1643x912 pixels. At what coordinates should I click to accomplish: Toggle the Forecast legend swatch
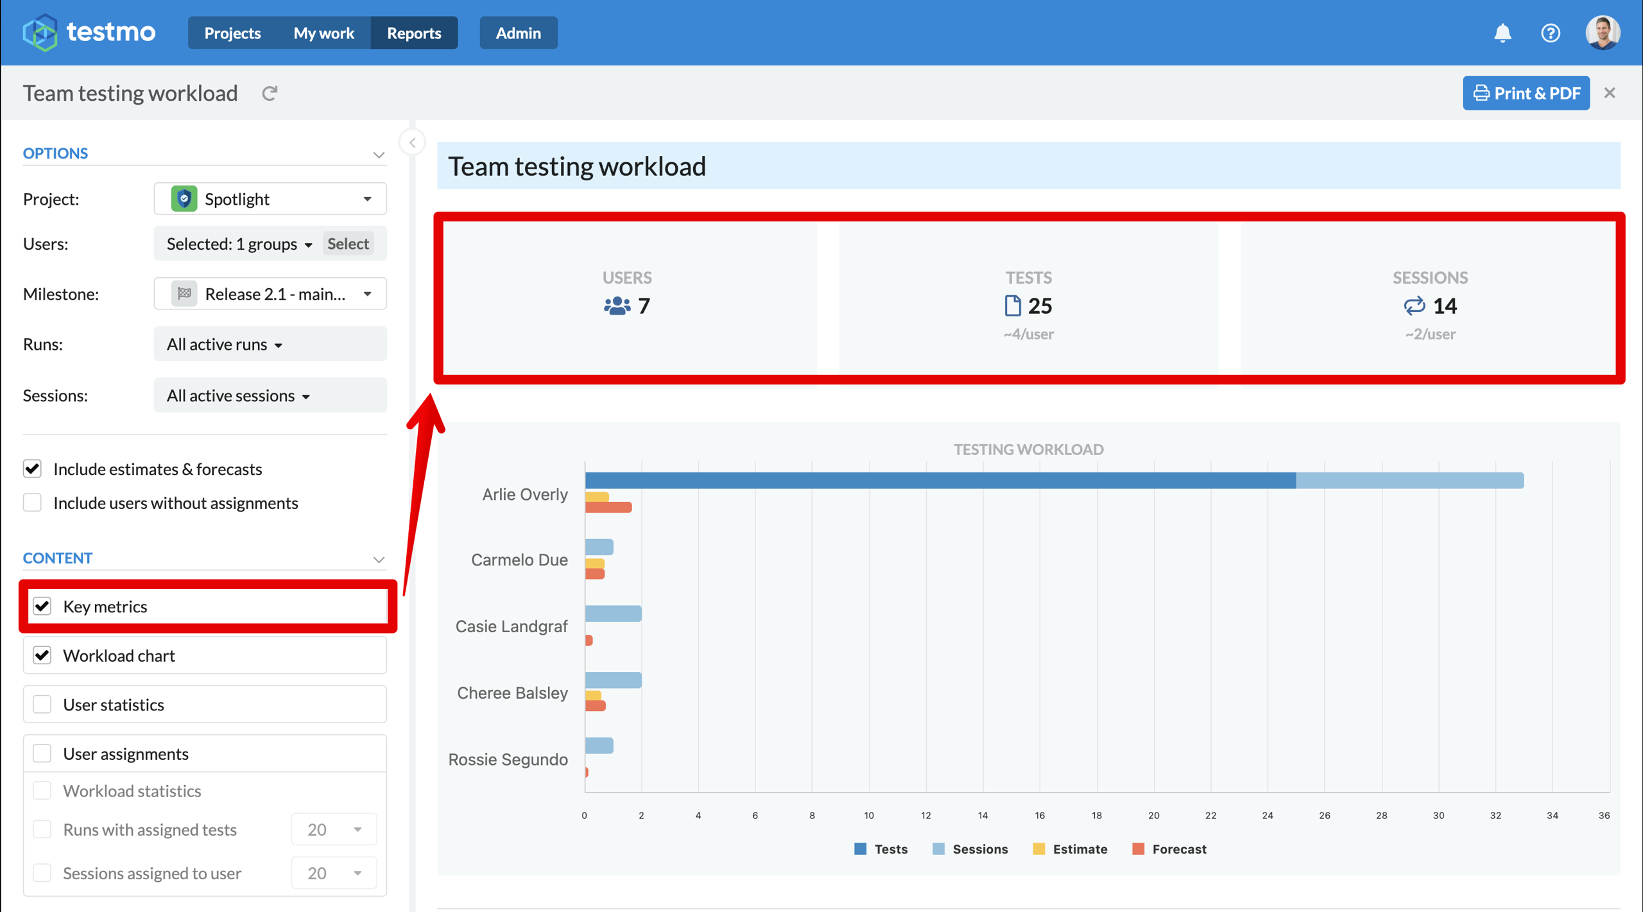point(1138,849)
